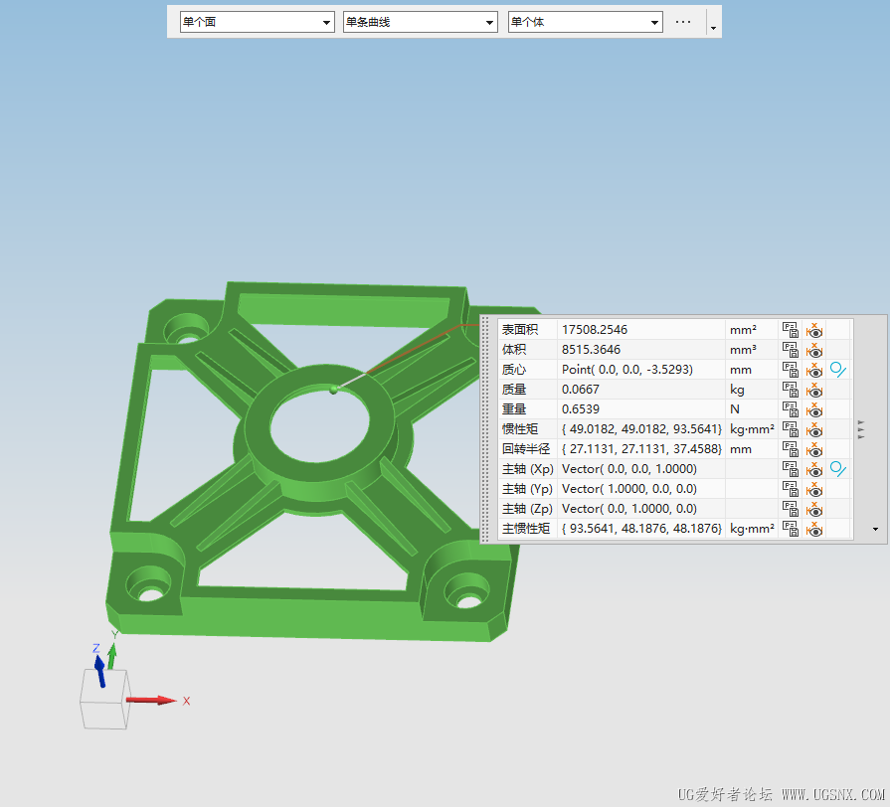The height and width of the screenshot is (807, 890).
Task: Click the 表面积 value 17508.2546
Action: [595, 330]
